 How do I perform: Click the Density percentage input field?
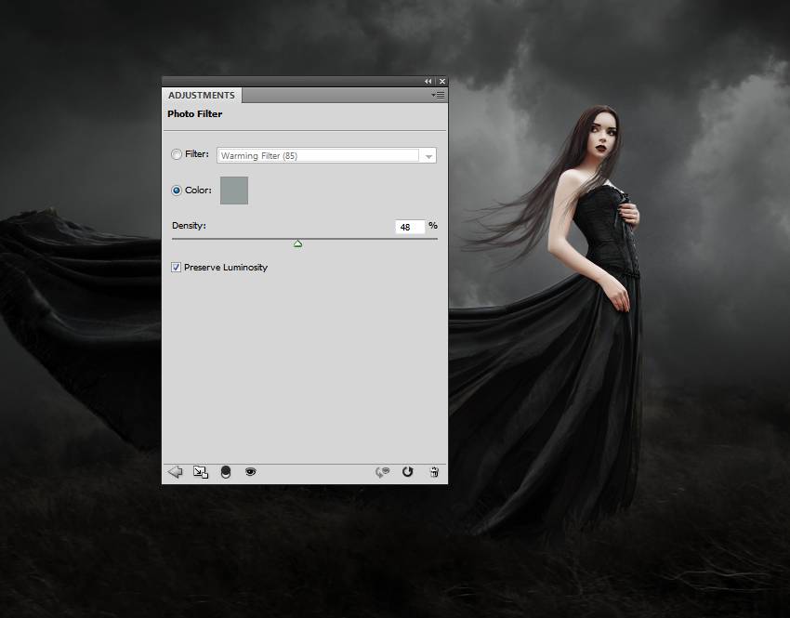[x=410, y=227]
